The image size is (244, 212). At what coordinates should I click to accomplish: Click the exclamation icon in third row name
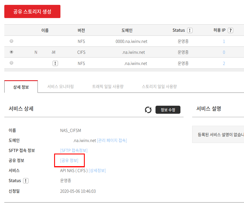[55, 63]
